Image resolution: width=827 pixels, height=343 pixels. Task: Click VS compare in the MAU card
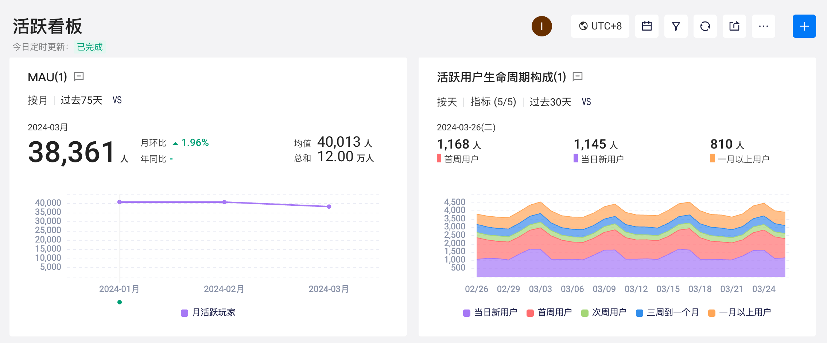click(x=117, y=100)
